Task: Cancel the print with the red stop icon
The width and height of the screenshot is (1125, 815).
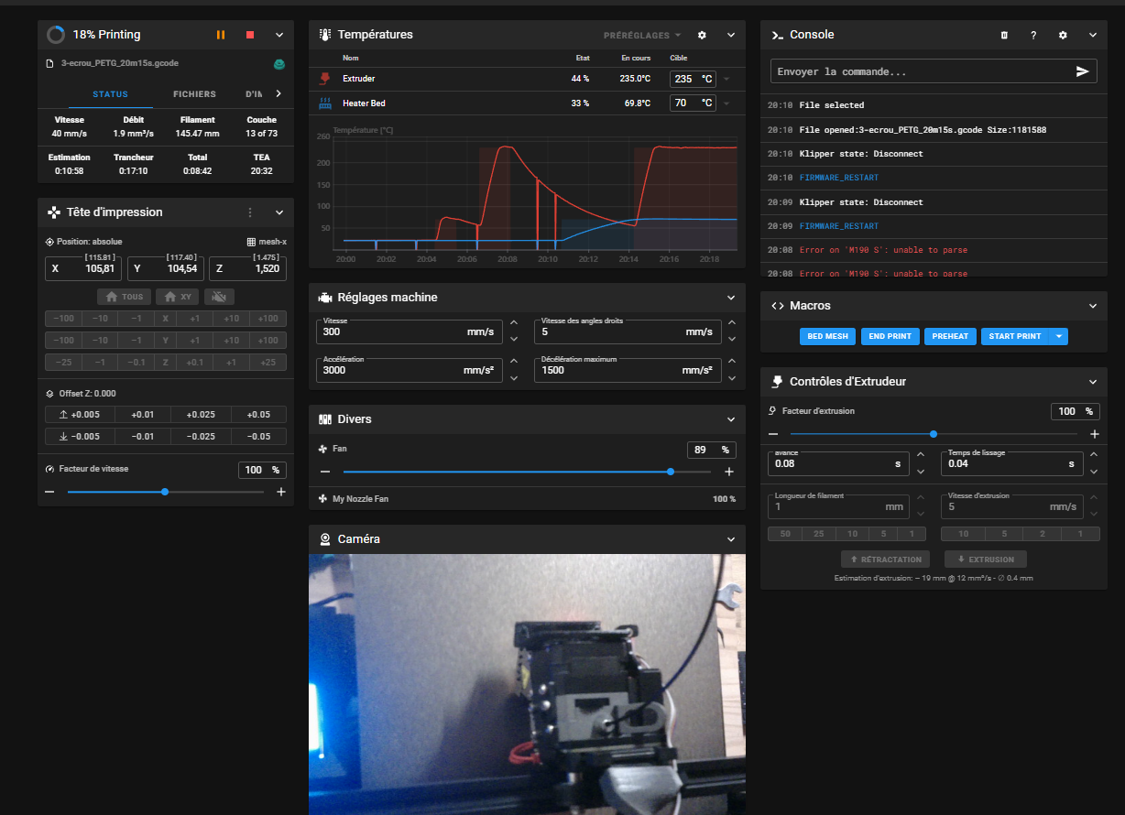Action: tap(250, 35)
